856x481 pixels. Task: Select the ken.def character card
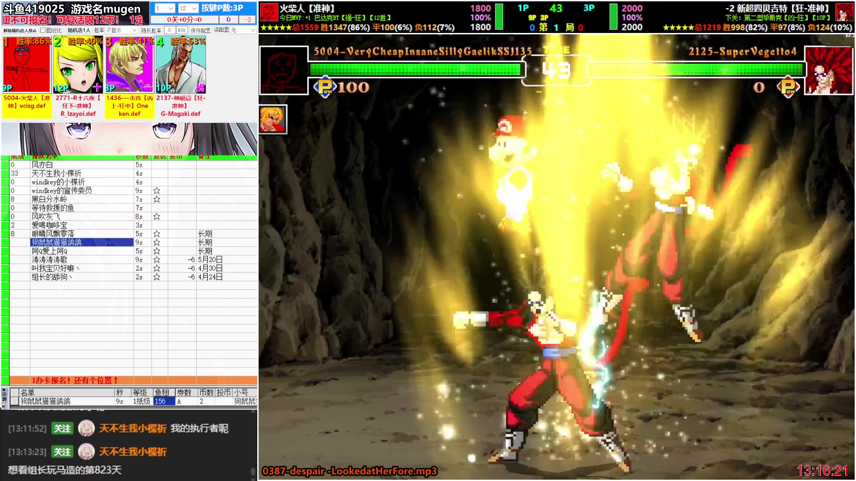tap(129, 65)
